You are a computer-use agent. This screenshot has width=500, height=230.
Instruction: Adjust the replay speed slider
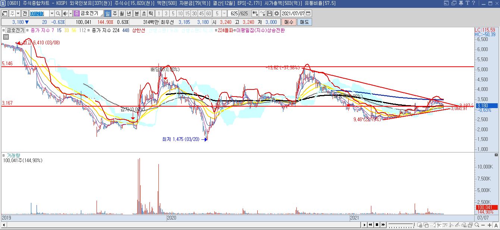point(401,225)
